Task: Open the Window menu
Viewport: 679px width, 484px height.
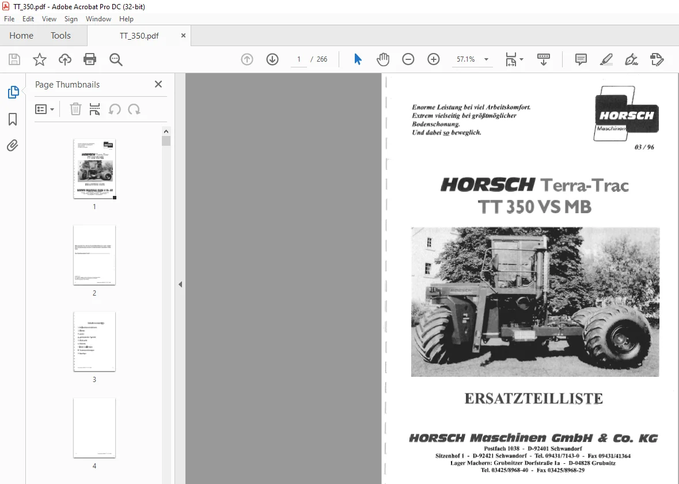Action: tap(98, 19)
